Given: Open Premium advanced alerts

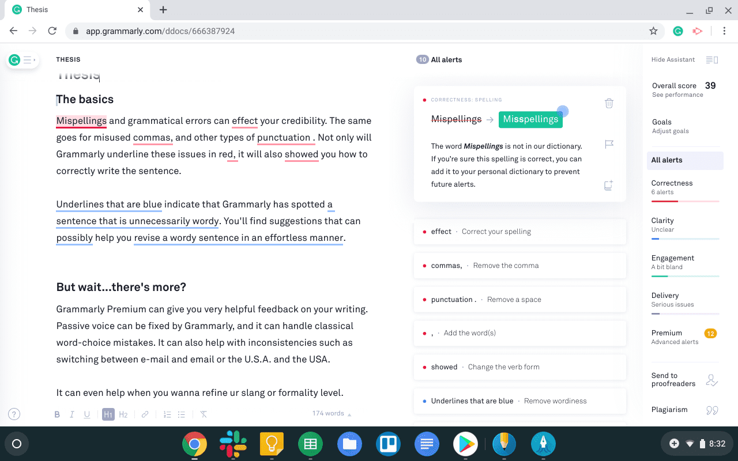Looking at the screenshot, I should 684,337.
